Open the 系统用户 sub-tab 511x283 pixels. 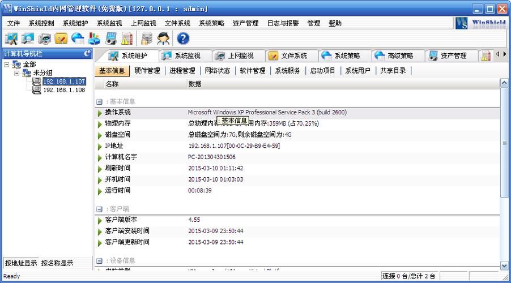[358, 71]
